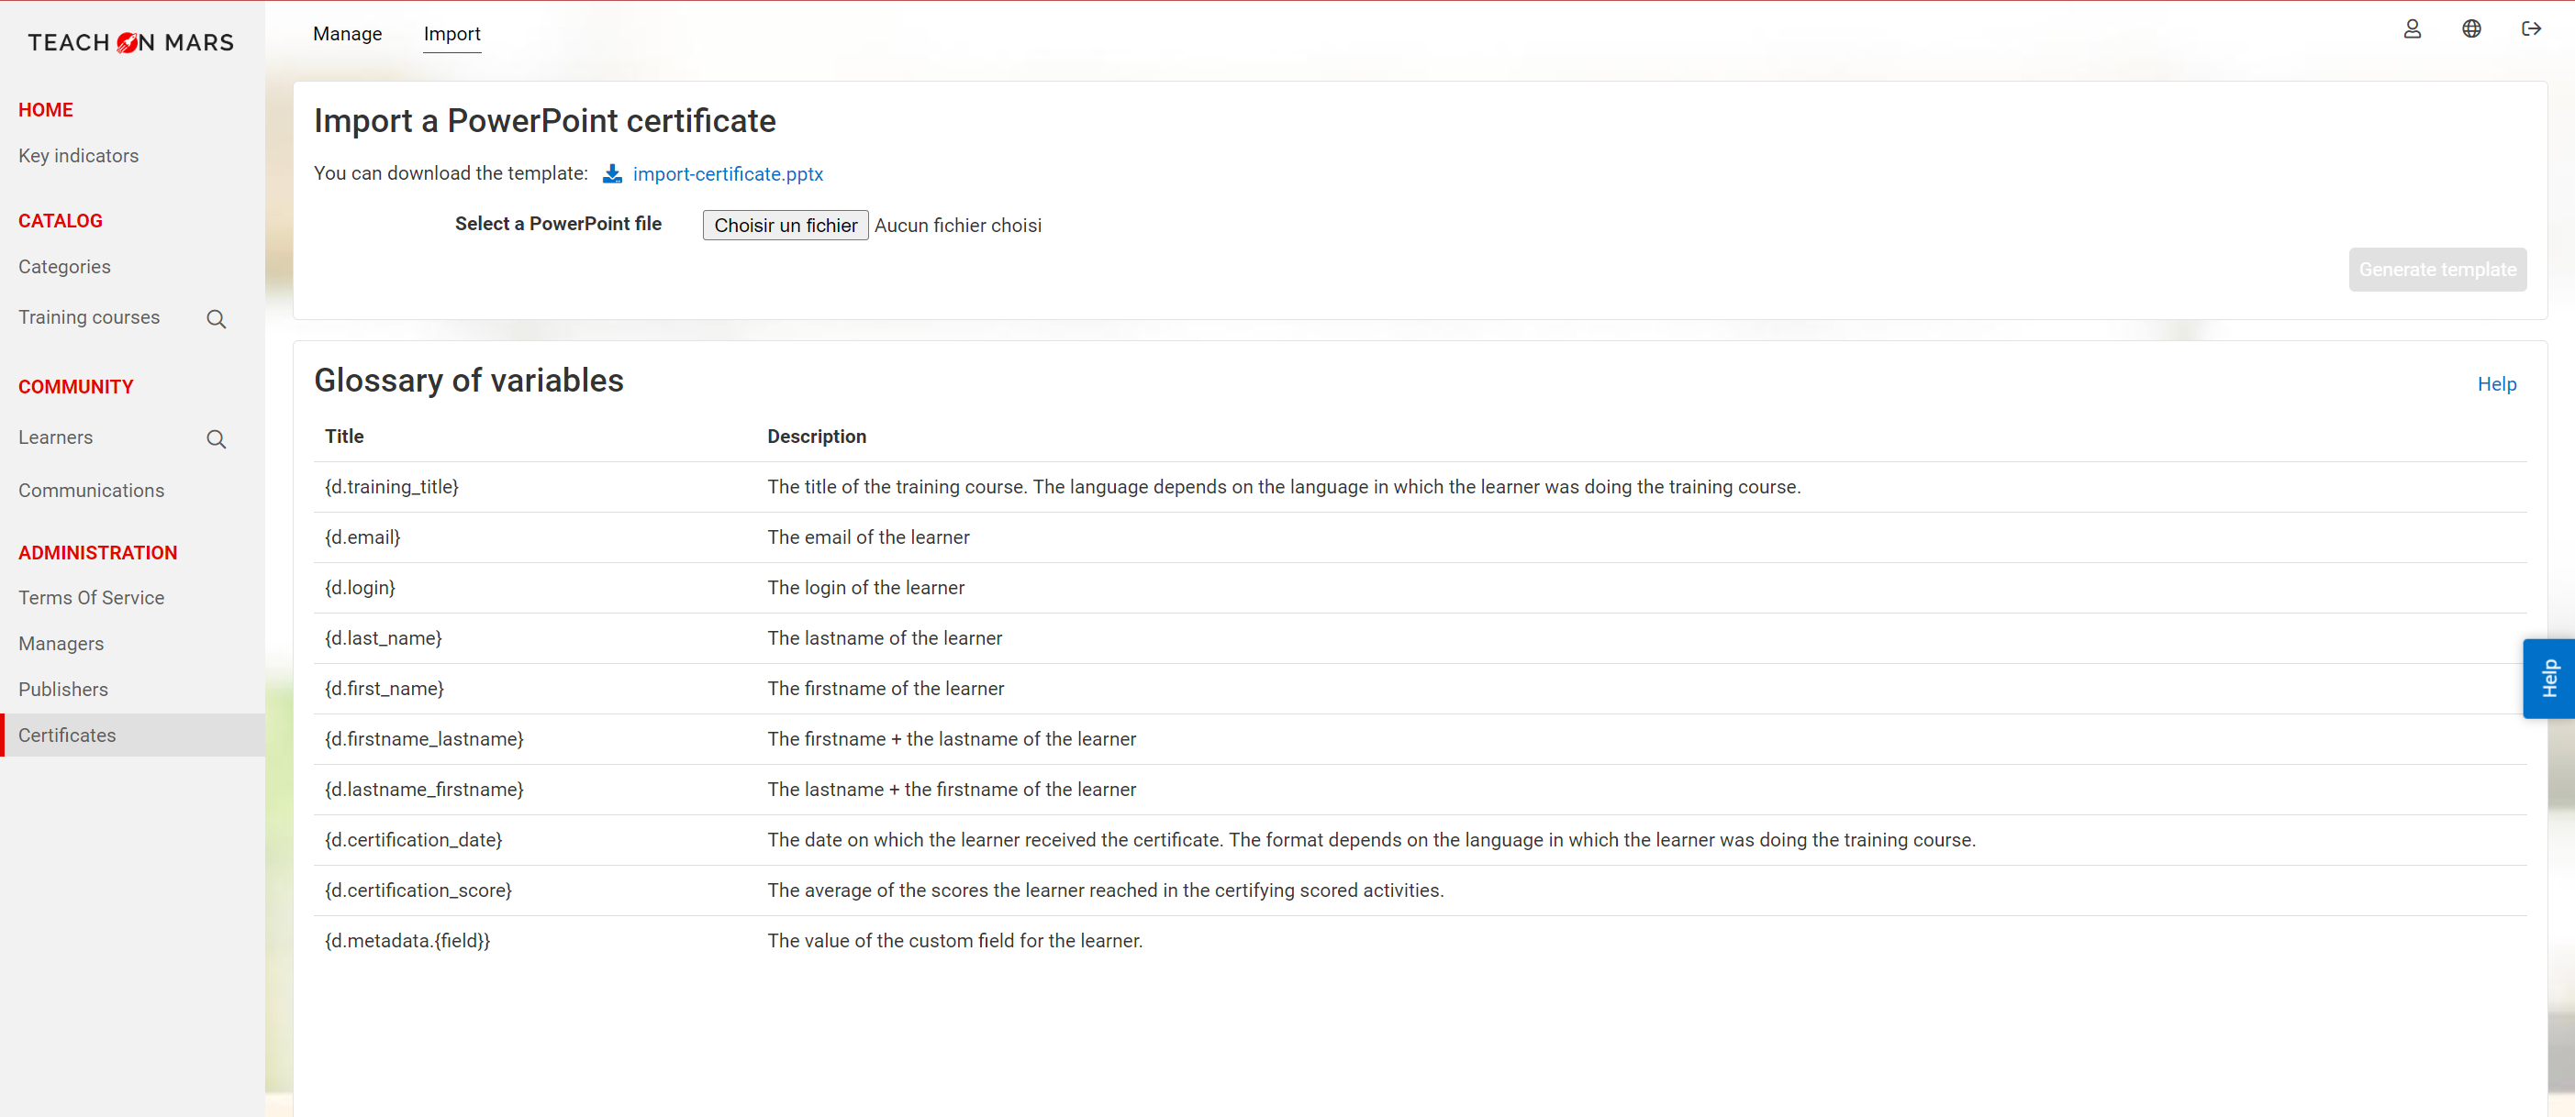Click the logout icon
The height and width of the screenshot is (1117, 2575).
tap(2530, 29)
